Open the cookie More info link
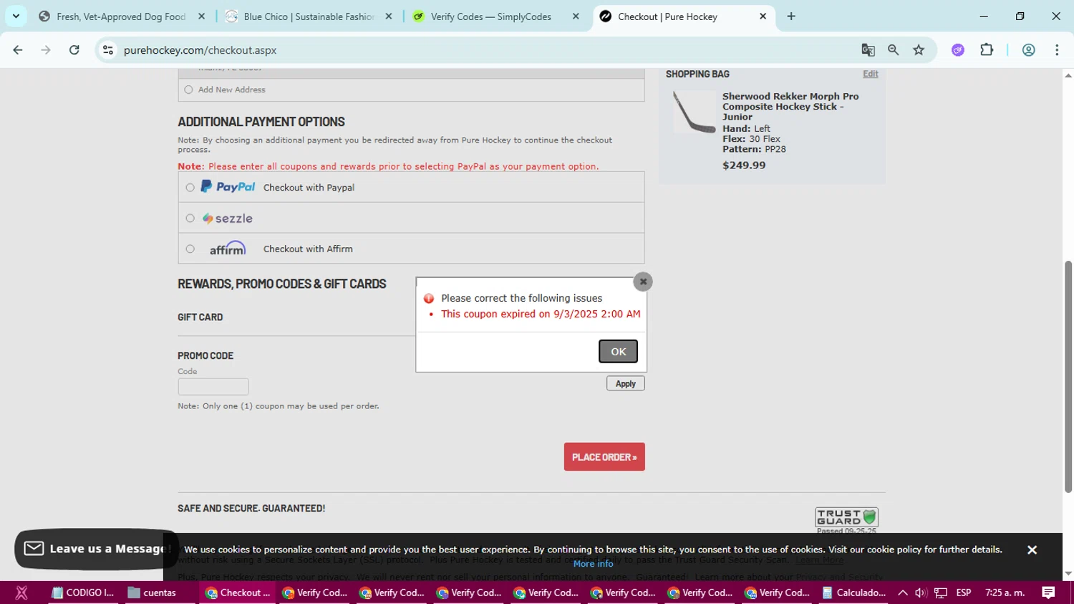Image resolution: width=1074 pixels, height=604 pixels. click(593, 564)
